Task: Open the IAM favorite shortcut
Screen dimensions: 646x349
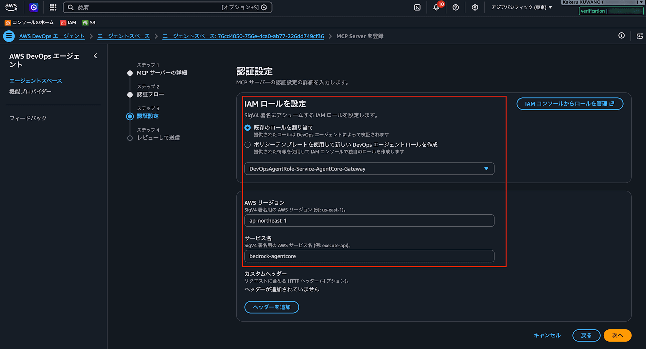Action: point(68,23)
